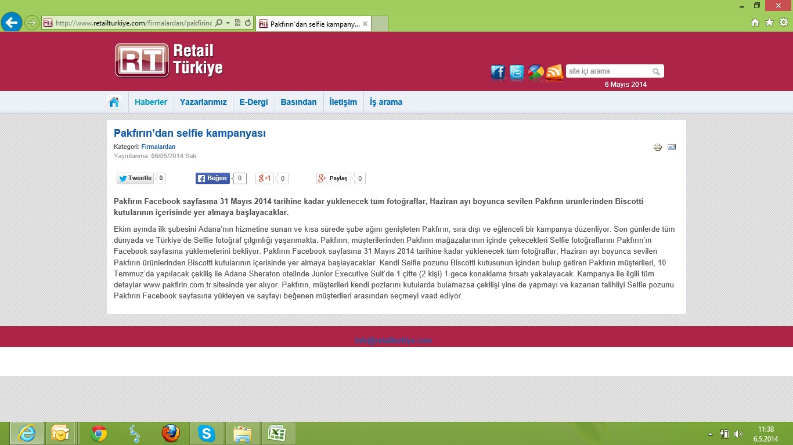Screen dimensions: 793x445
Task: Click the '6 Mayıs 2014' date text
Action: pyautogui.click(x=626, y=85)
